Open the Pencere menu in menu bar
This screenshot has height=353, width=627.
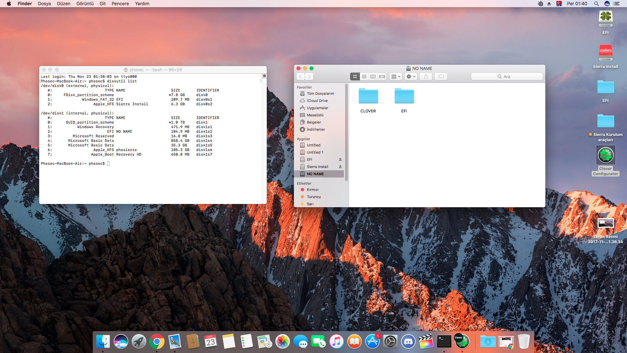(120, 4)
